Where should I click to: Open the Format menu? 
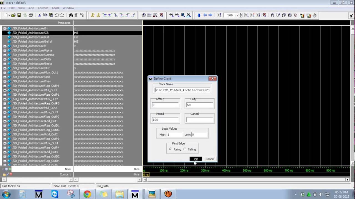point(43,8)
